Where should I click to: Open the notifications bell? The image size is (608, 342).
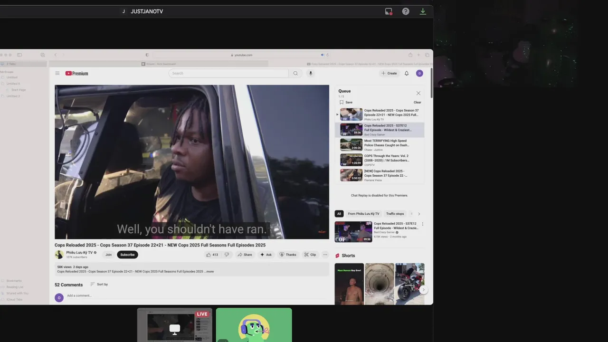407,73
